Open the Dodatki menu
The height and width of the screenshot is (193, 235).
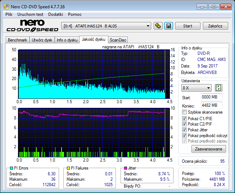[56, 14]
